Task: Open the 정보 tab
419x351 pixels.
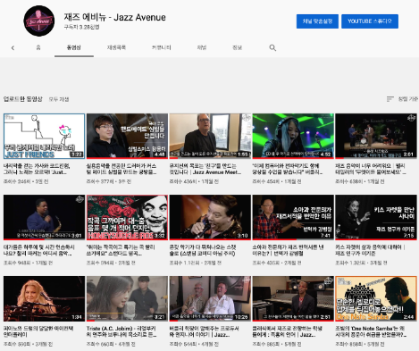Action: [237, 47]
